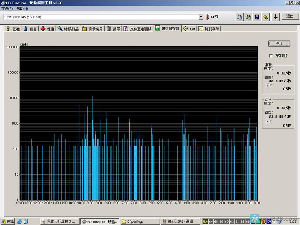Viewport: 300px width, 225px height.
Task: Switch to the 基准 tab
Action: 13,29
